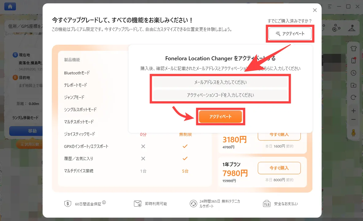Image resolution: width=363 pixels, height=221 pixels.
Task: Click the 安全なお支払い label
Action: click(x=286, y=204)
